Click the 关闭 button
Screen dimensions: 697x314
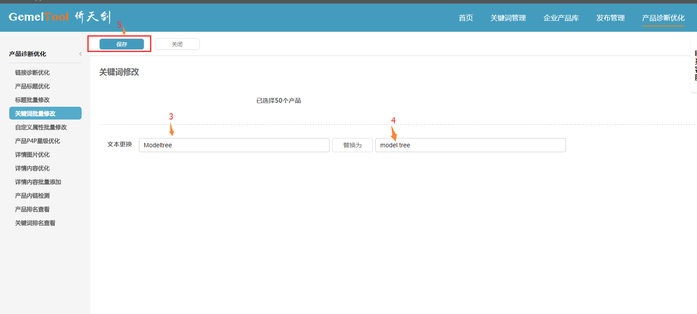[x=177, y=44]
